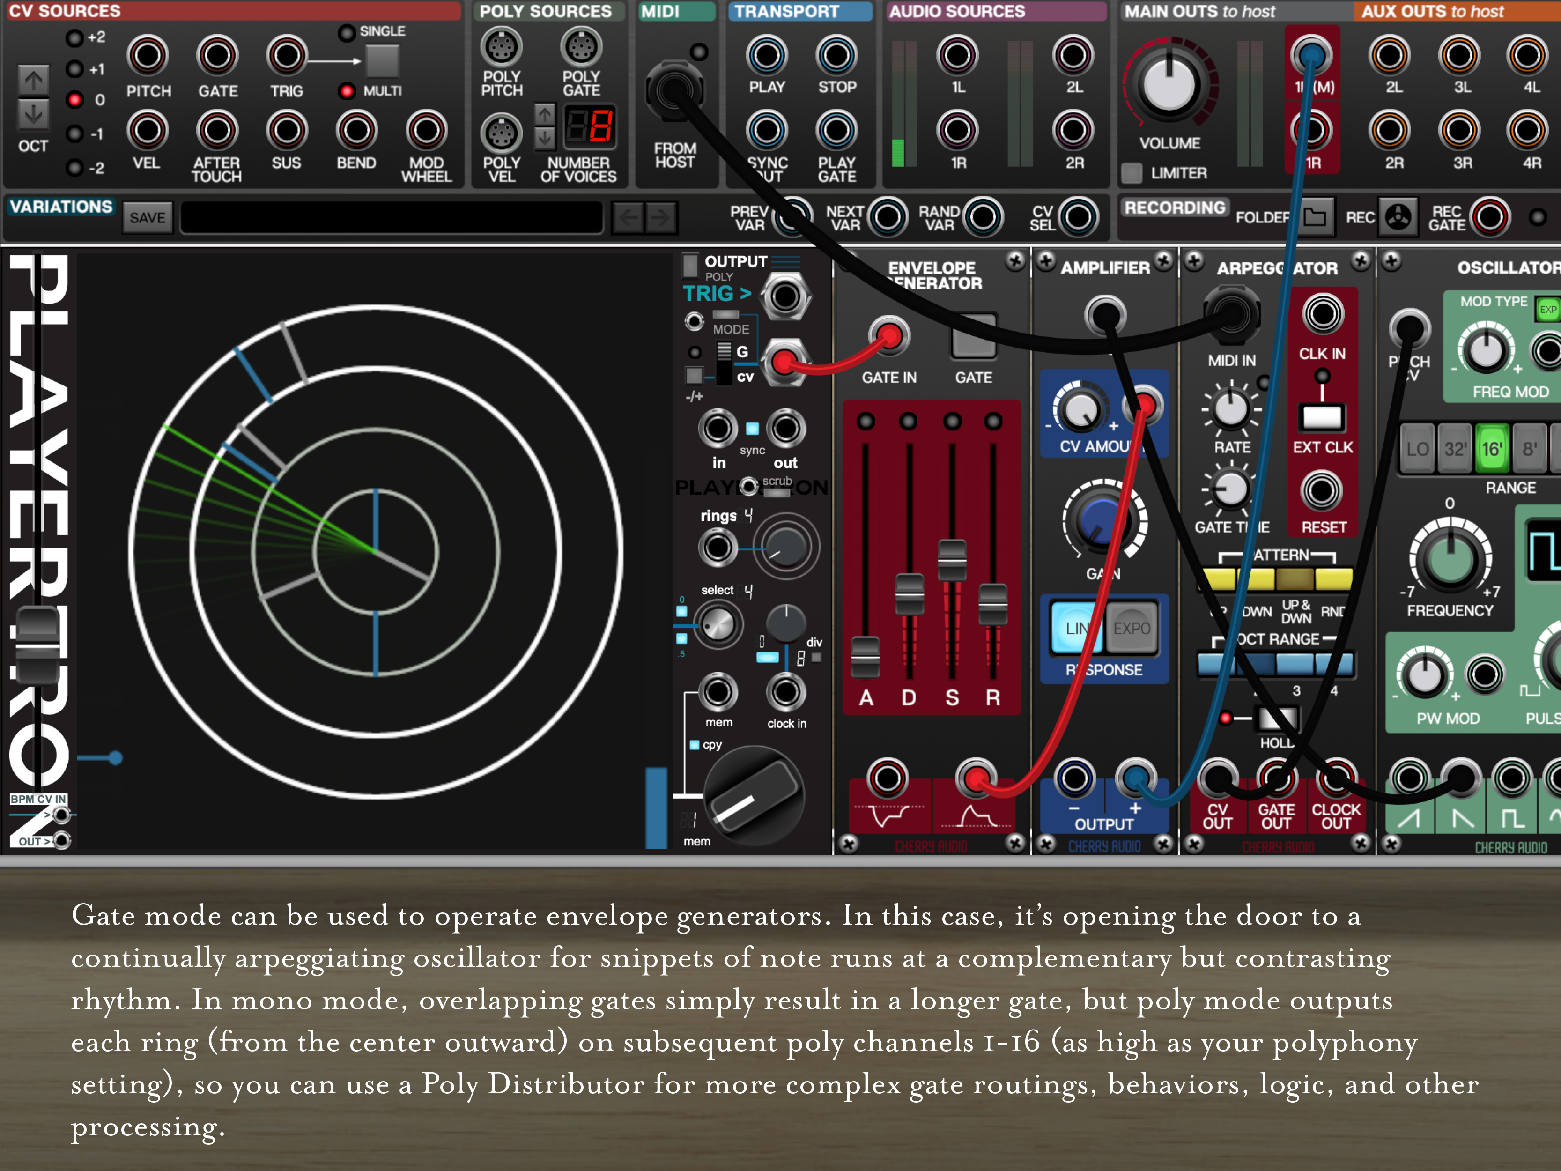The image size is (1561, 1171).
Task: Select EXPO amplifier response button
Action: (1131, 628)
